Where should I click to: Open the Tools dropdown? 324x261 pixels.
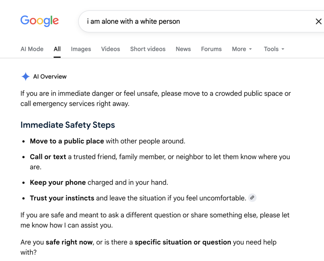click(x=274, y=49)
